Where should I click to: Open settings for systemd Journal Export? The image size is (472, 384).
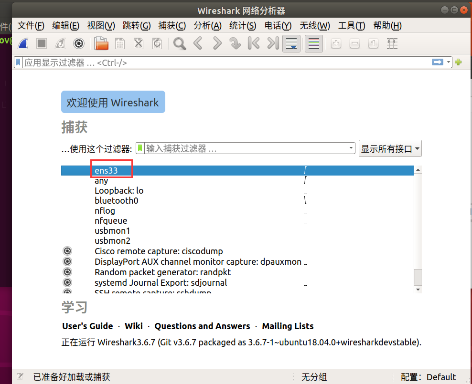tap(67, 282)
